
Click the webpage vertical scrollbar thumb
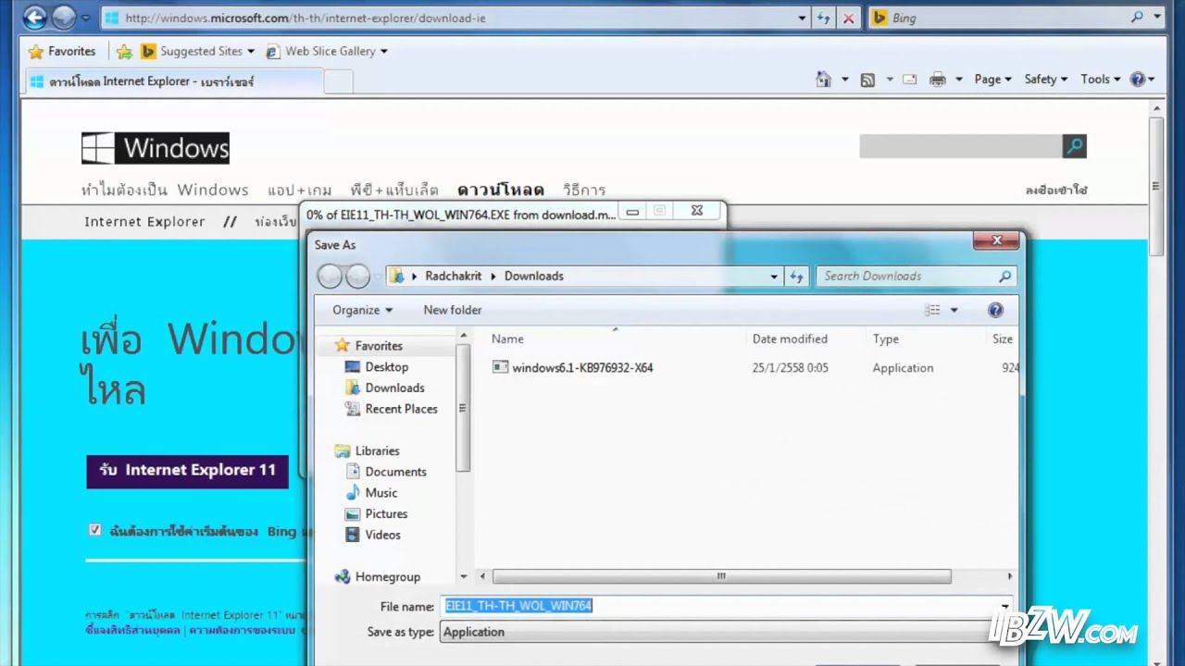tap(1156, 185)
